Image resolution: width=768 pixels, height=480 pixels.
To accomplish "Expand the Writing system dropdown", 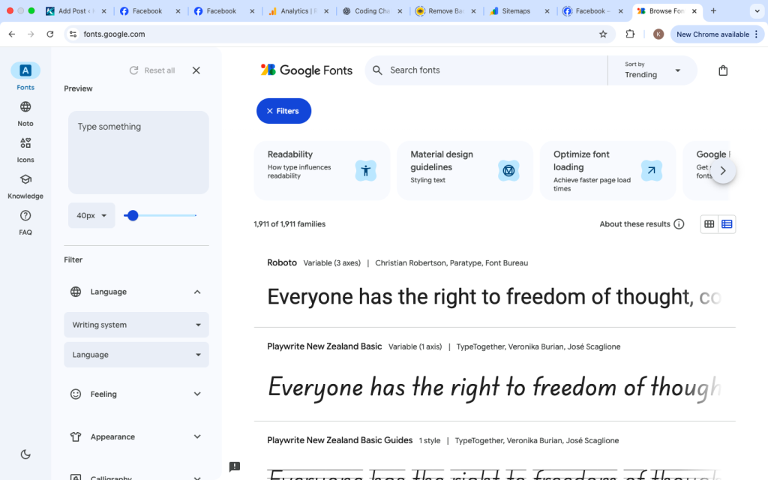I will 136,325.
